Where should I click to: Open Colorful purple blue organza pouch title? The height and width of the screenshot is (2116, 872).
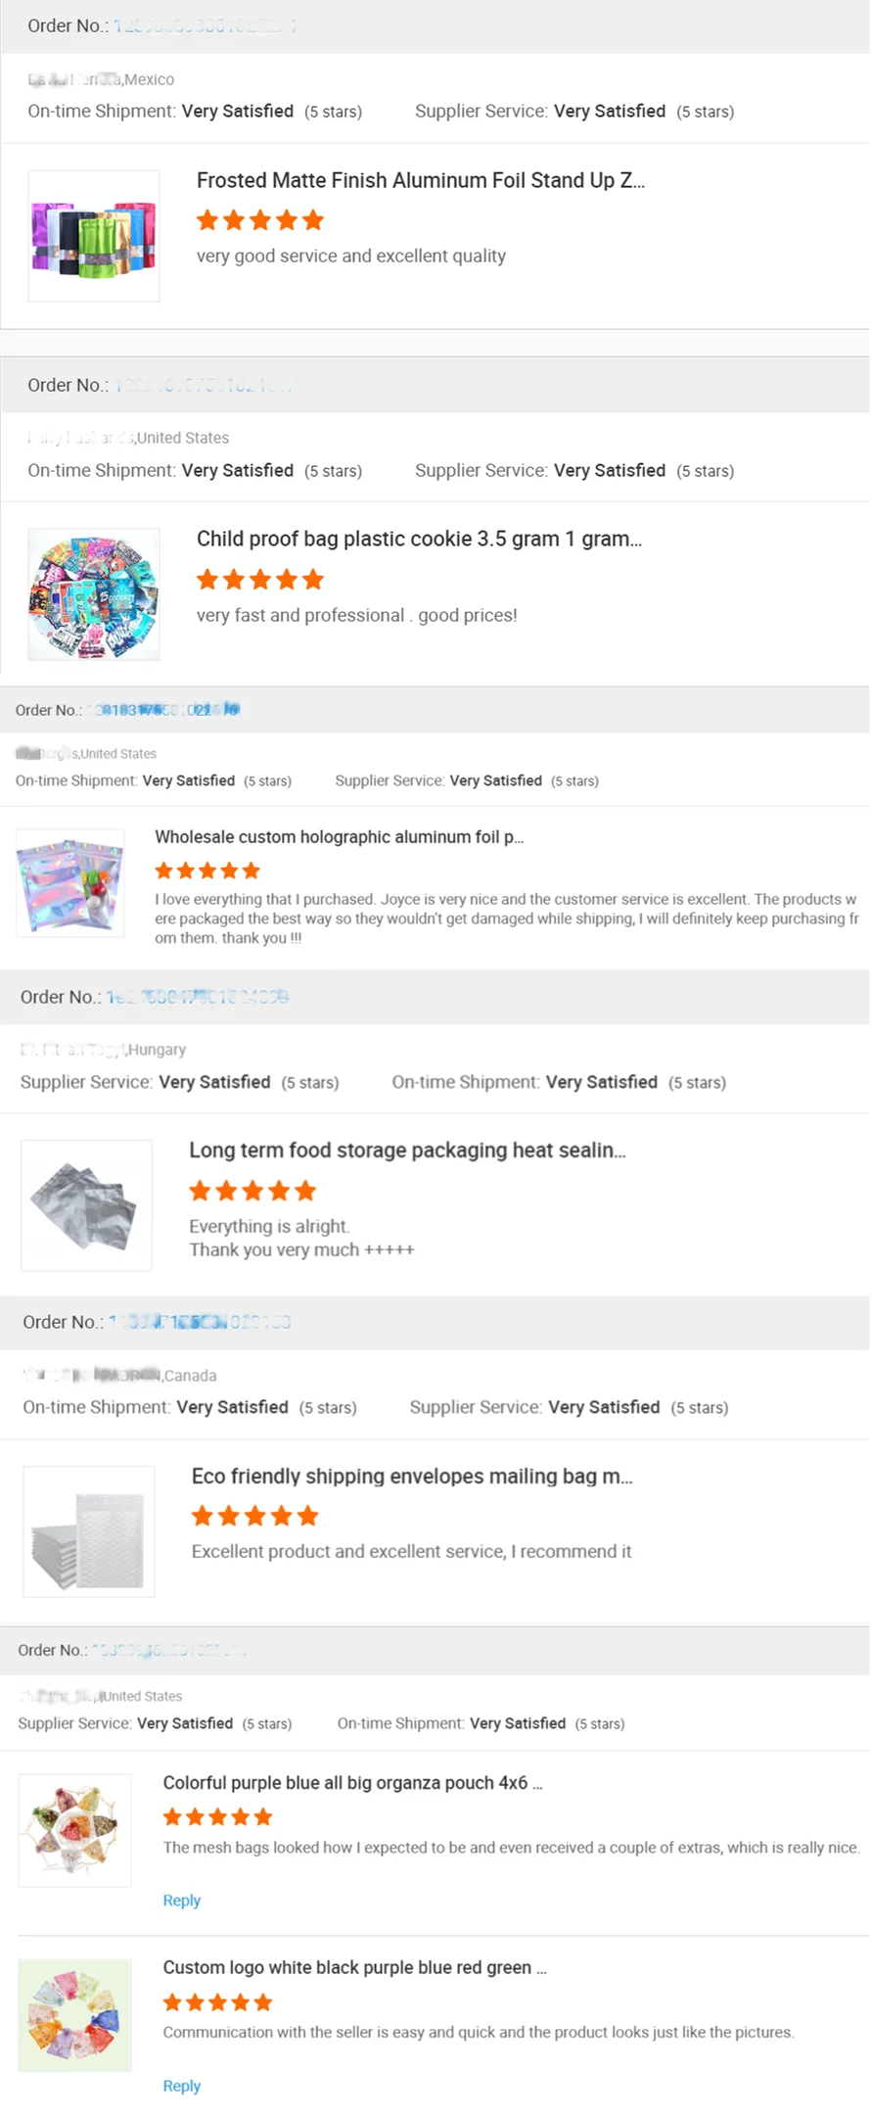pyautogui.click(x=352, y=1783)
